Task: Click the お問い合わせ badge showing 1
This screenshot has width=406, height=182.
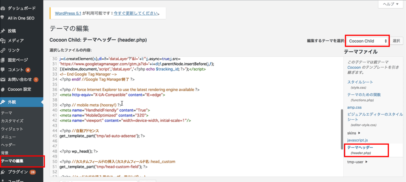Action: (36, 79)
